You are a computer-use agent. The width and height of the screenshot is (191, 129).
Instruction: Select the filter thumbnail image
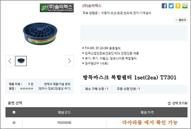tap(21, 61)
